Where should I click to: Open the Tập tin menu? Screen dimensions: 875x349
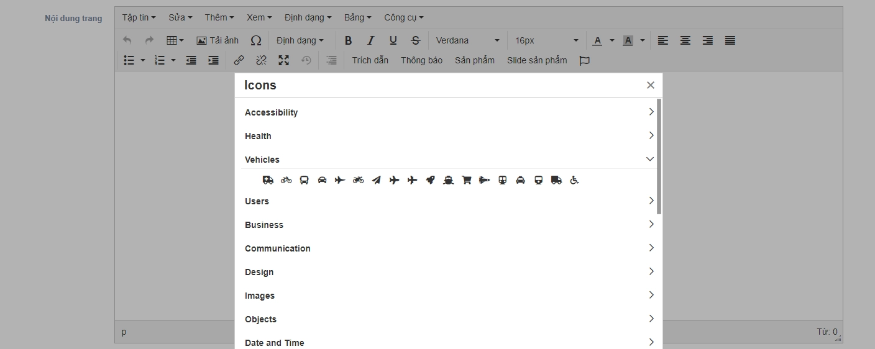coord(139,17)
